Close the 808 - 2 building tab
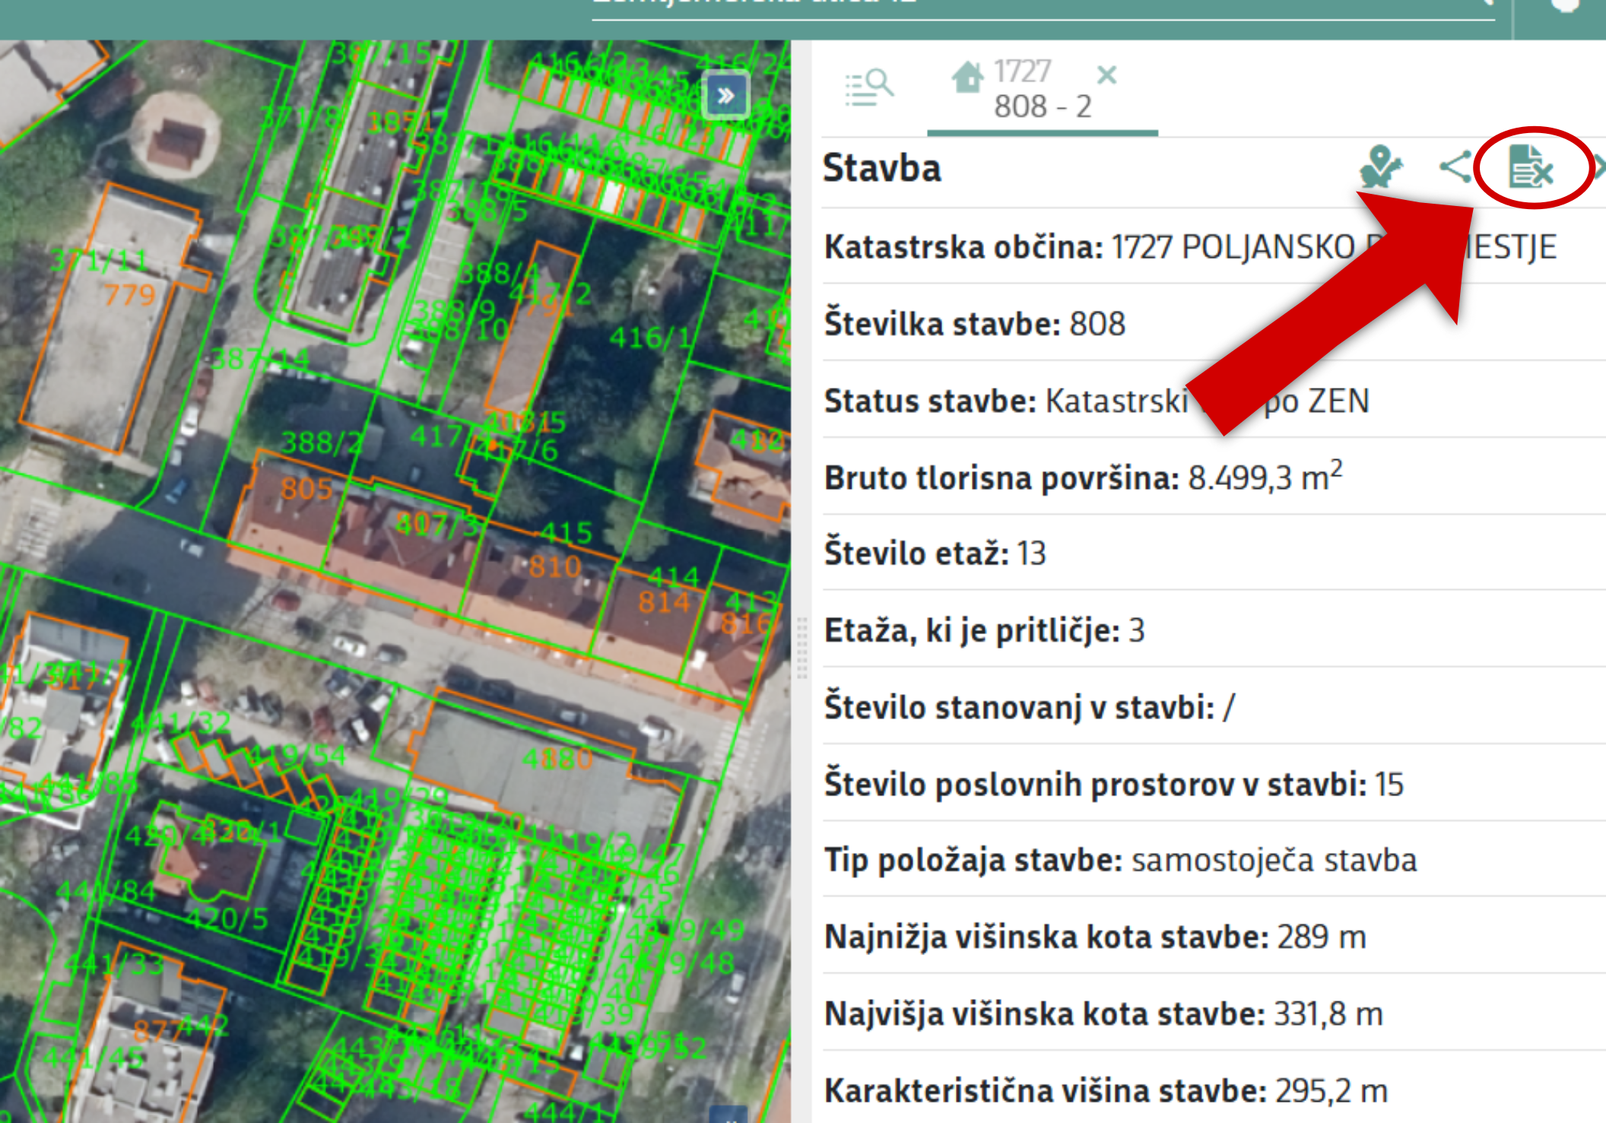 tap(1109, 74)
